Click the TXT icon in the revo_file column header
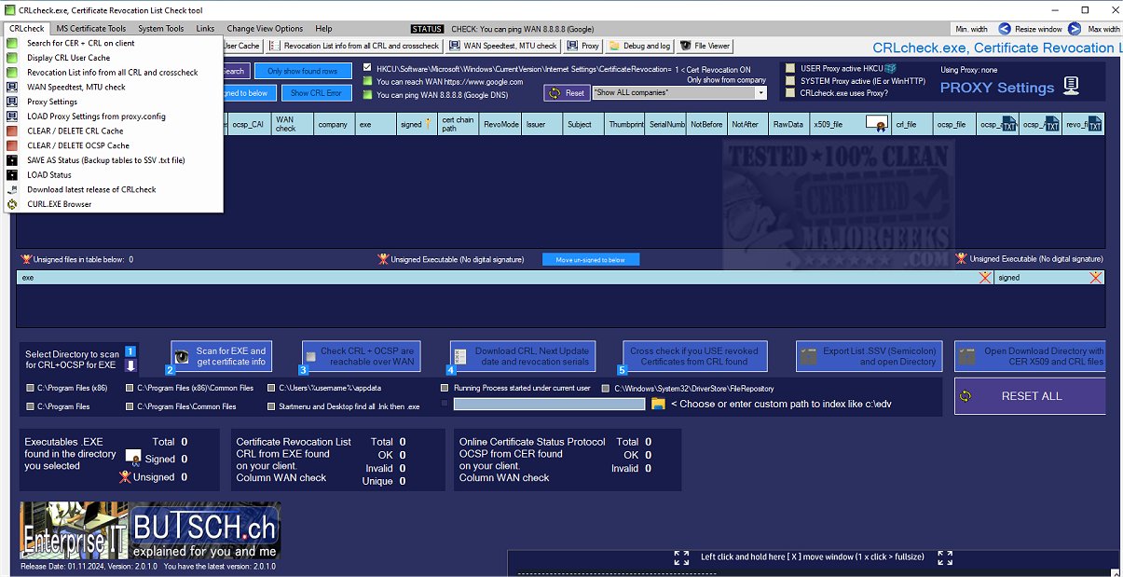Image resolution: width=1123 pixels, height=577 pixels. [x=1096, y=124]
